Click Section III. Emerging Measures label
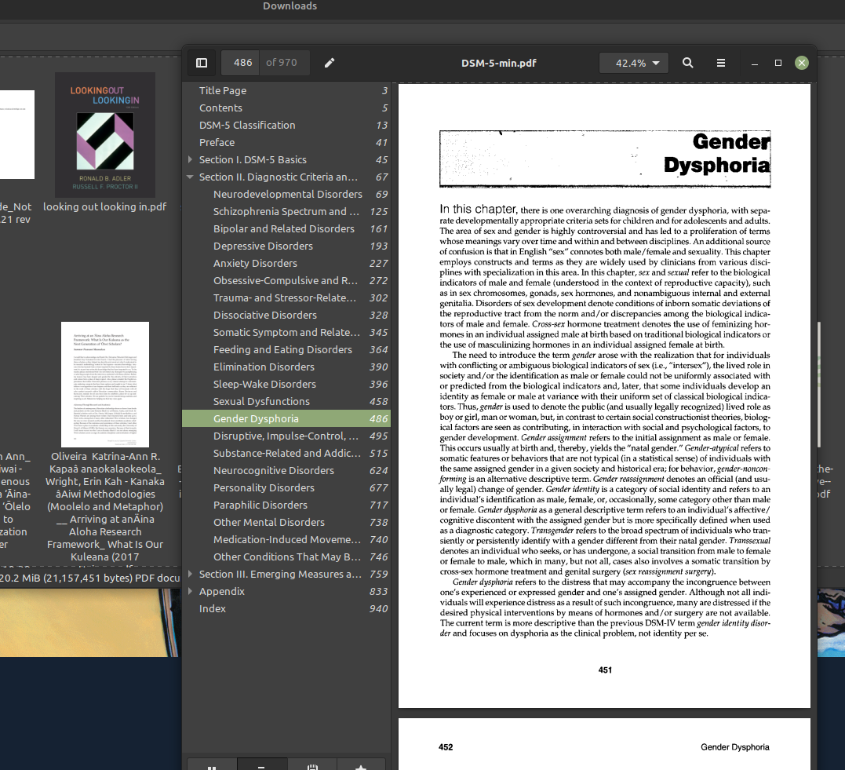845x770 pixels. (280, 575)
